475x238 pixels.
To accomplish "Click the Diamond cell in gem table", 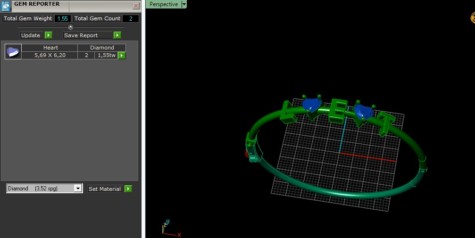I will click(102, 48).
